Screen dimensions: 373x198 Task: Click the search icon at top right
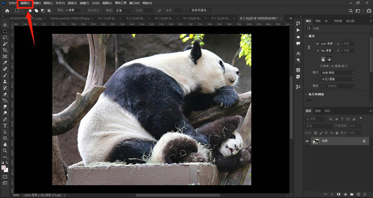[x=351, y=11]
